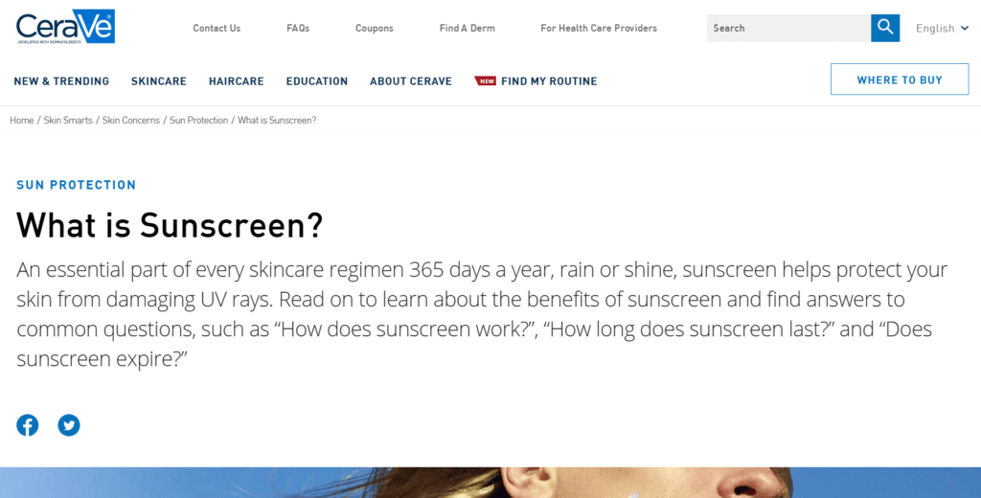Open Skin Concerns breadcrumb link
Image resolution: width=981 pixels, height=498 pixels.
(x=131, y=120)
